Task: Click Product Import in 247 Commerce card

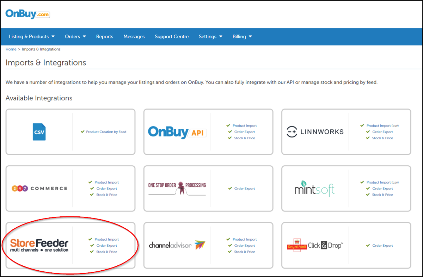Action: point(106,183)
